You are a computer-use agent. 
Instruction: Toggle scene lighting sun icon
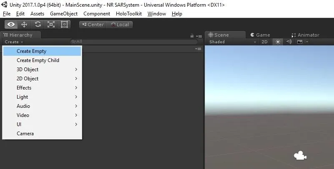278,42
